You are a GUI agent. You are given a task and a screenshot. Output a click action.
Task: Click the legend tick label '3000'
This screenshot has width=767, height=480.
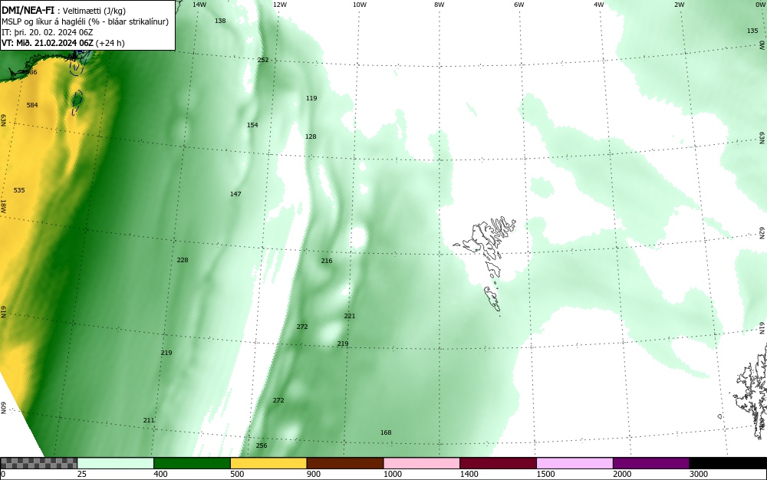(699, 474)
